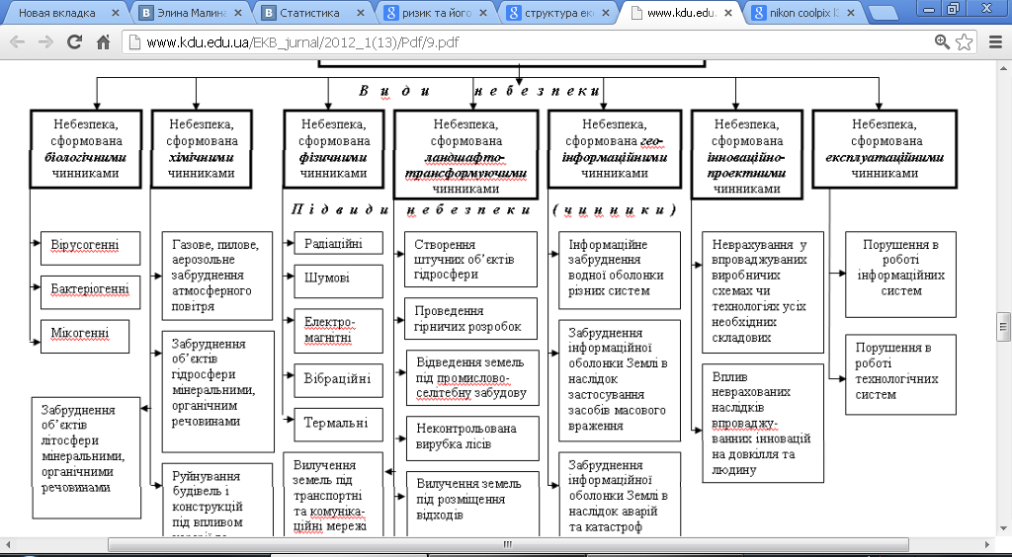Close the Новая вкладка tab
The width and height of the screenshot is (1012, 557).
115,13
